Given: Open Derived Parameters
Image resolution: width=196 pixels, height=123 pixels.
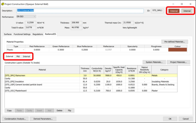Looking at the screenshot, I should 43,119.
